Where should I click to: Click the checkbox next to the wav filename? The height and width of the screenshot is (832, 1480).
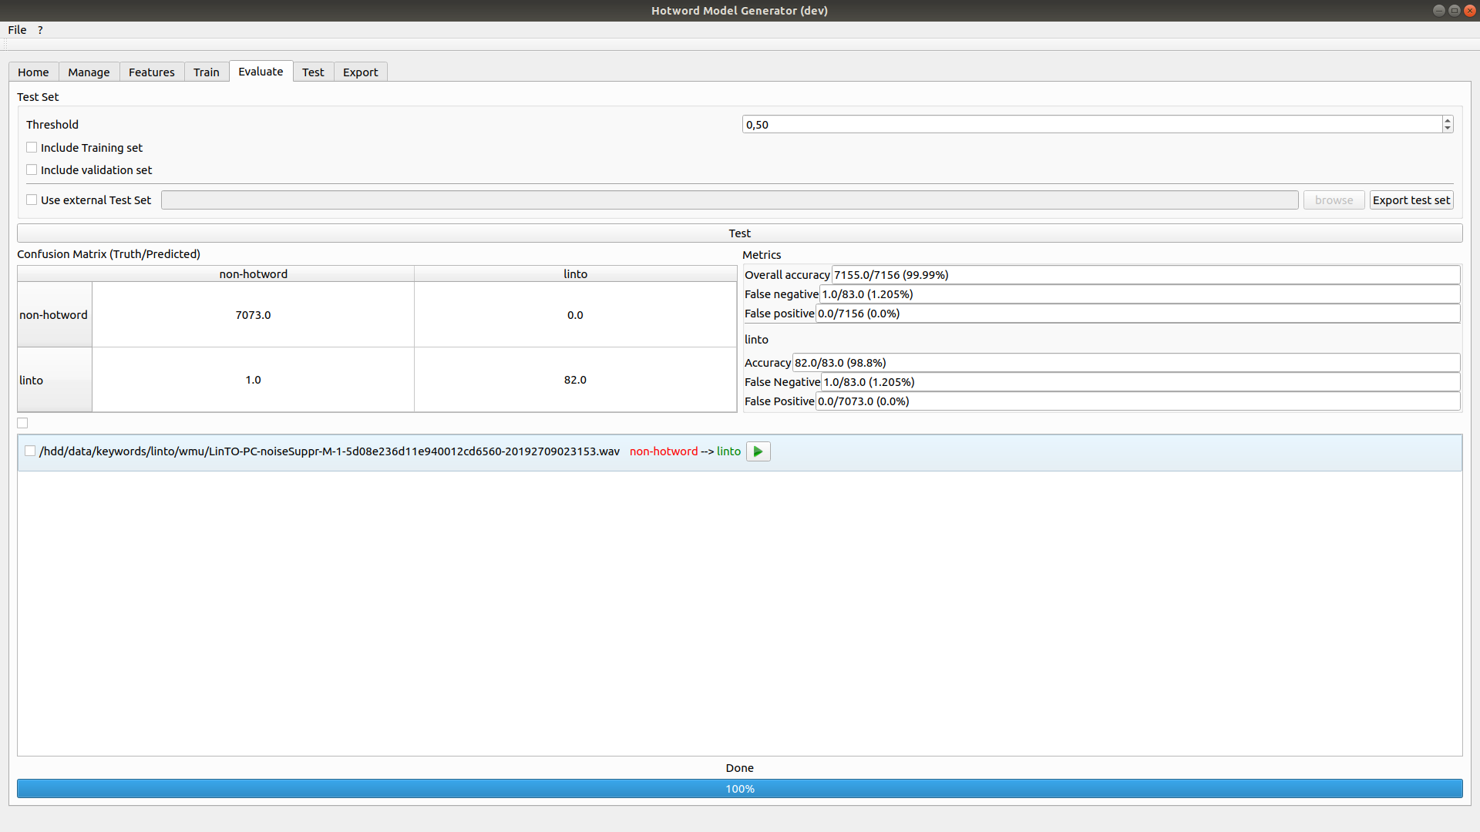(x=29, y=451)
